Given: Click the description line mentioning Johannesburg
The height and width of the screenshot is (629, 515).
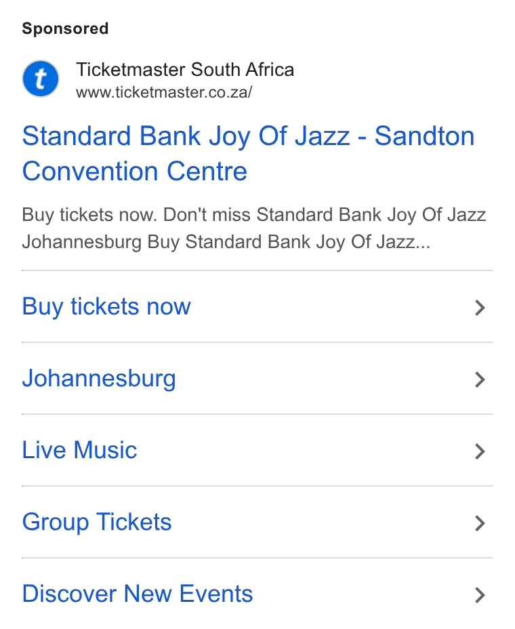Looking at the screenshot, I should pyautogui.click(x=226, y=242).
